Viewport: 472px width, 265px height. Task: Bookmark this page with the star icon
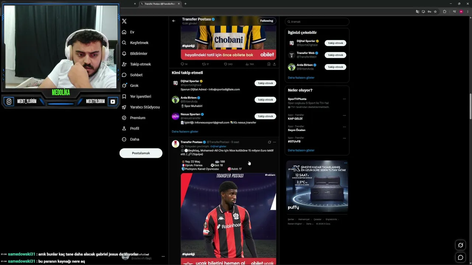coord(435,11)
